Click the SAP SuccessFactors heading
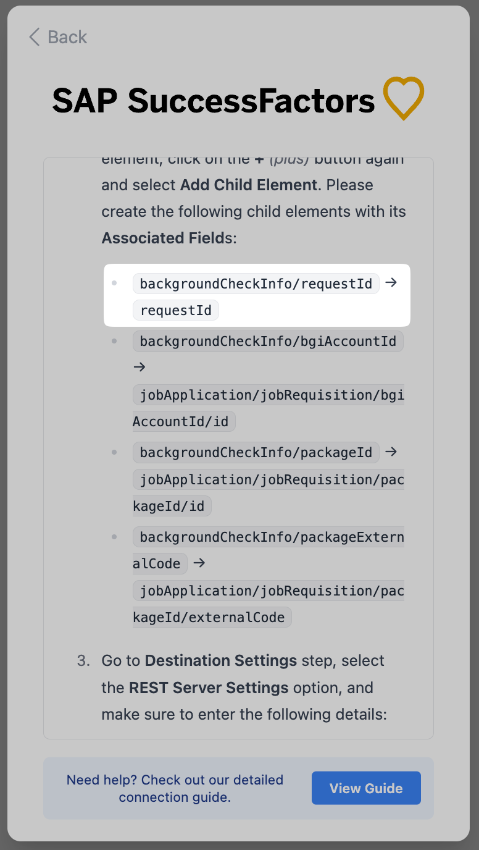Image resolution: width=479 pixels, height=850 pixels. point(214,101)
